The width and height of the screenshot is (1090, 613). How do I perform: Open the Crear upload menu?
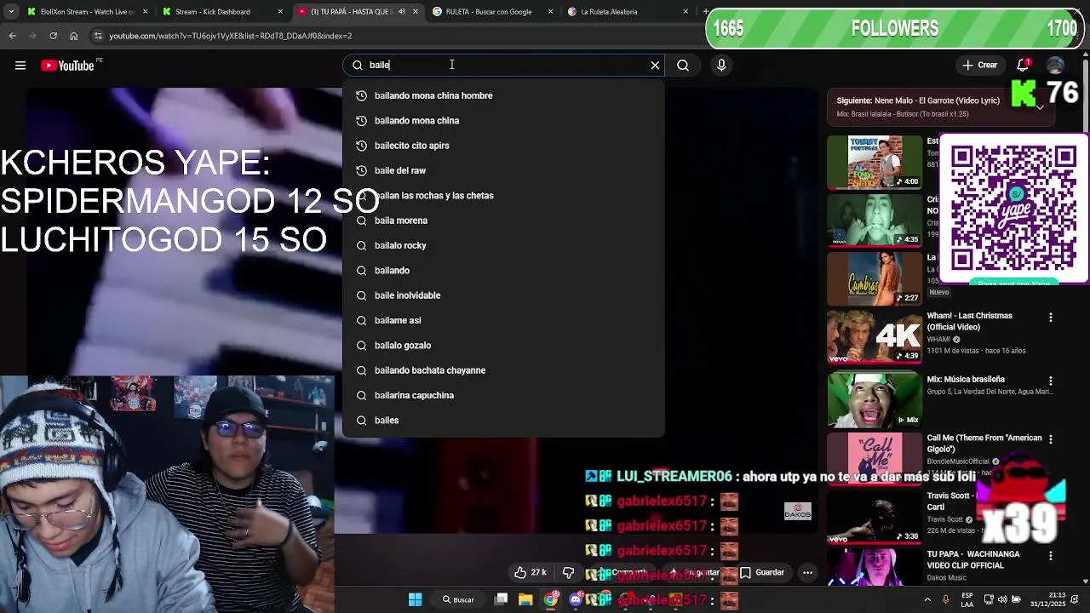980,66
